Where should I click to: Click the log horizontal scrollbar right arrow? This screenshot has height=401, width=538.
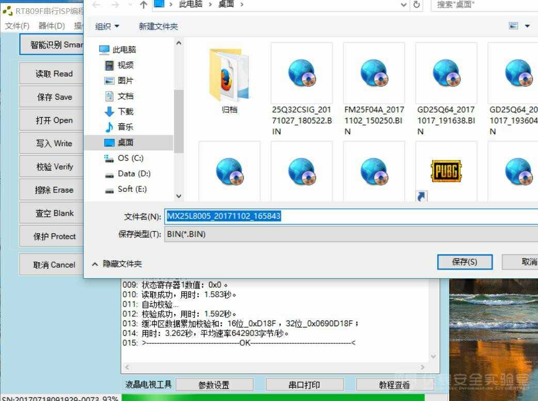(x=422, y=367)
